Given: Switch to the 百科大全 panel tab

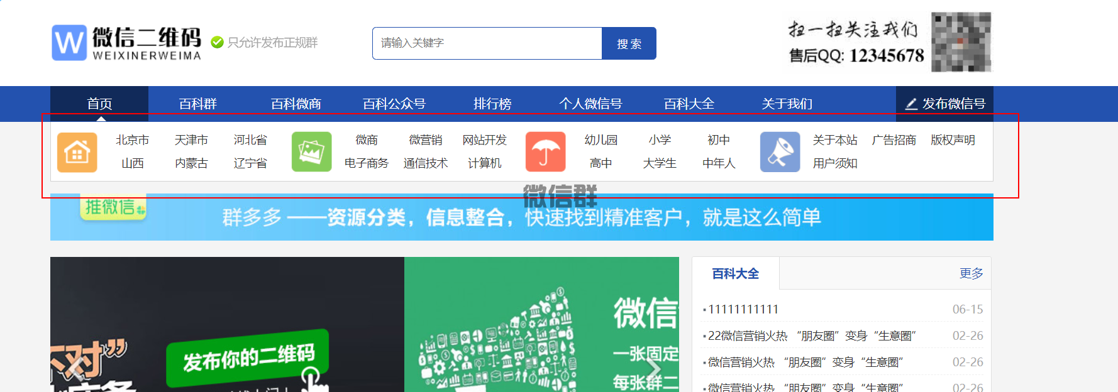Looking at the screenshot, I should coord(735,273).
